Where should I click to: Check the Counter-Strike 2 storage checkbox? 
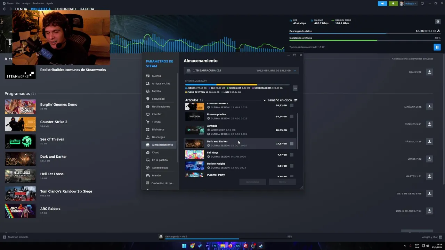coord(292,105)
